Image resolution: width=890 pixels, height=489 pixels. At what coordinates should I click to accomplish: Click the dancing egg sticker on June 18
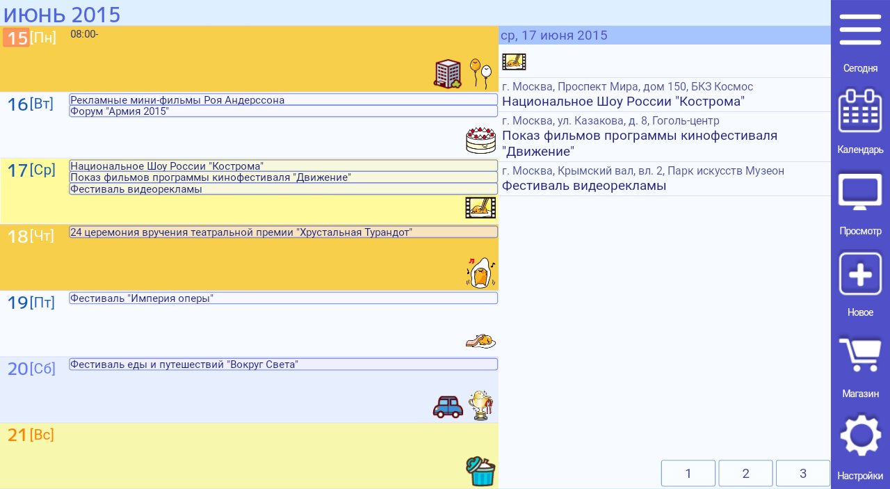coord(480,272)
